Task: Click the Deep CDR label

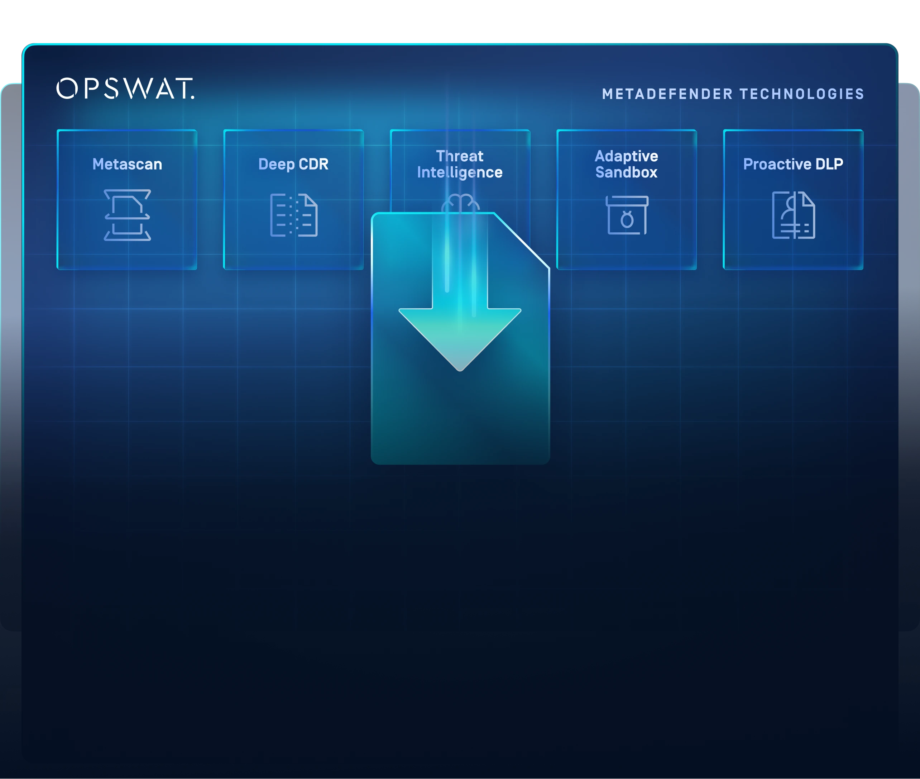Action: (x=293, y=164)
